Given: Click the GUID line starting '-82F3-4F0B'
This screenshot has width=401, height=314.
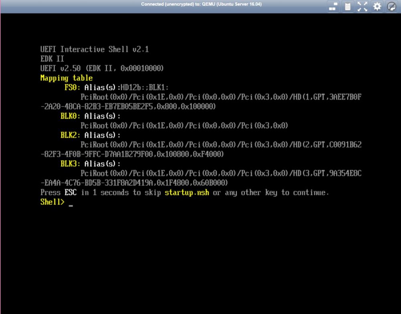Looking at the screenshot, I should pos(132,154).
